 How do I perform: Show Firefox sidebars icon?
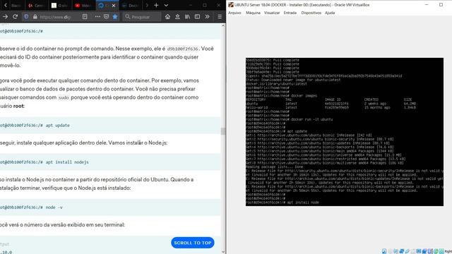pyautogui.click(x=197, y=17)
